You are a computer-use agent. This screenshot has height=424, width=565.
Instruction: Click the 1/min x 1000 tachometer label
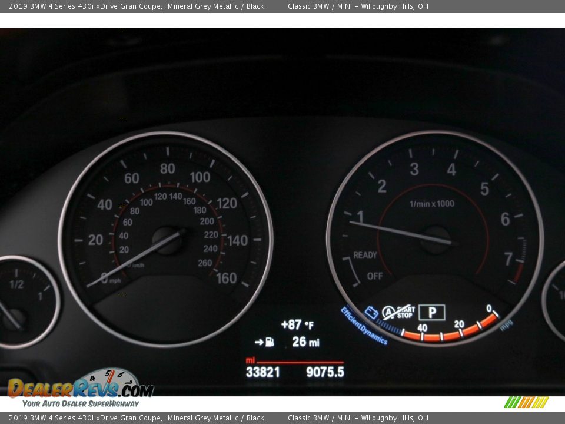(431, 204)
